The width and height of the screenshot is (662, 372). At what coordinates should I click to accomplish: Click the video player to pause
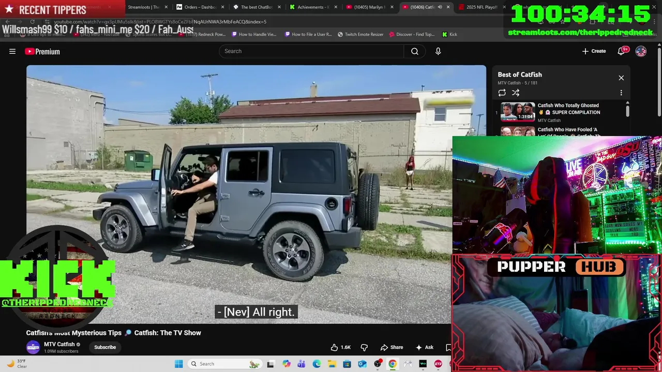256,194
